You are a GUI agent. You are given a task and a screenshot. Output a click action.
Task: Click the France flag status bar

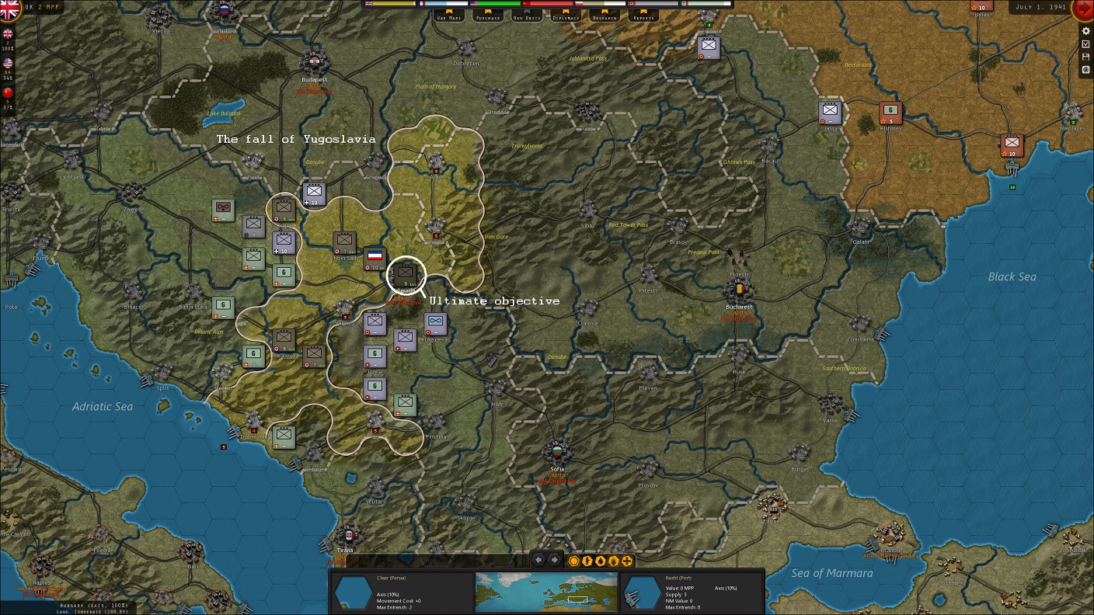click(442, 4)
